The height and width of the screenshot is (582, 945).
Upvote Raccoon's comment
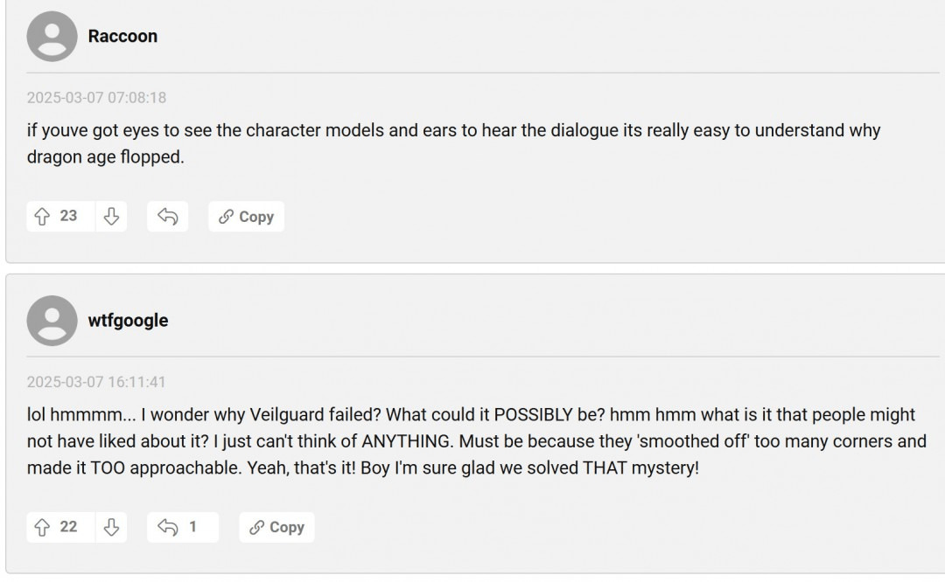42,217
